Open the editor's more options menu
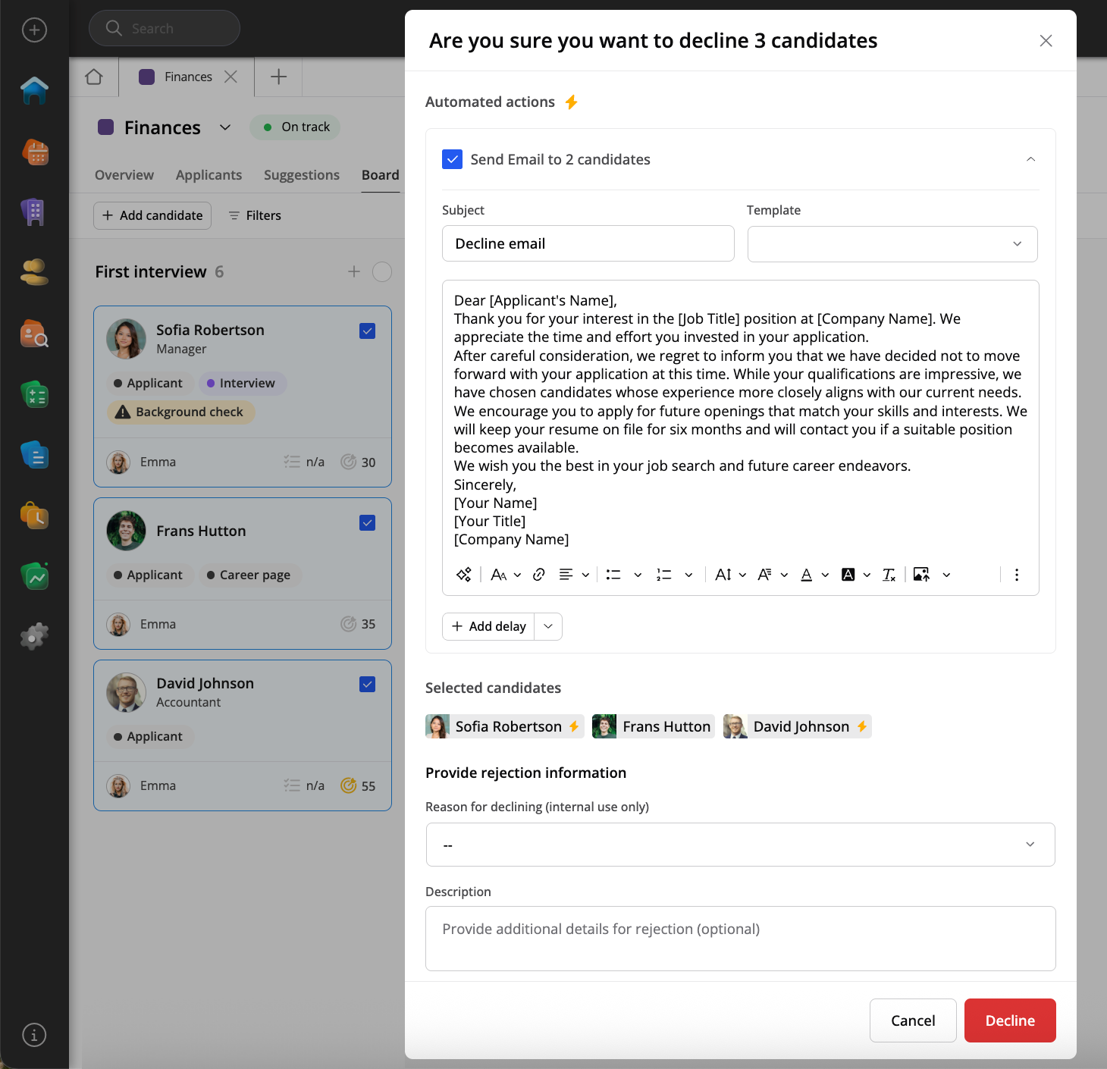 [1016, 575]
